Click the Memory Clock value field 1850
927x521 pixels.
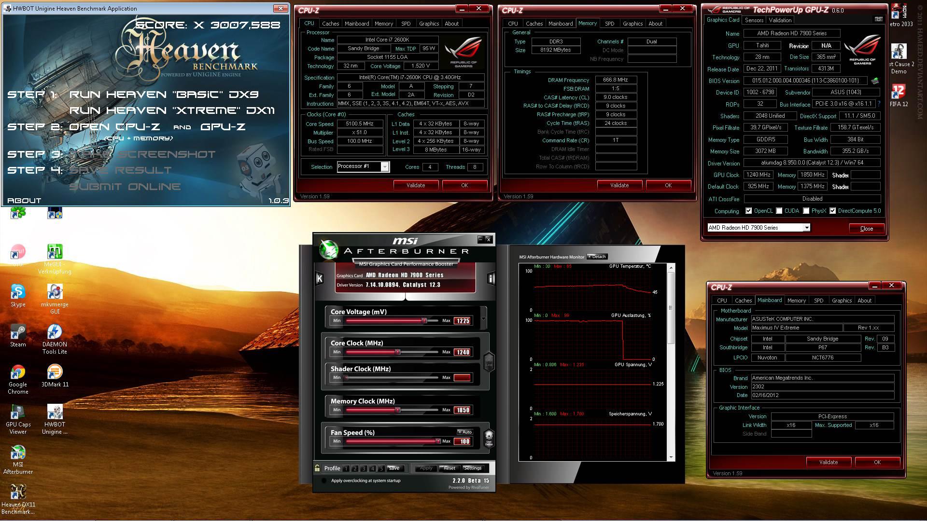462,410
